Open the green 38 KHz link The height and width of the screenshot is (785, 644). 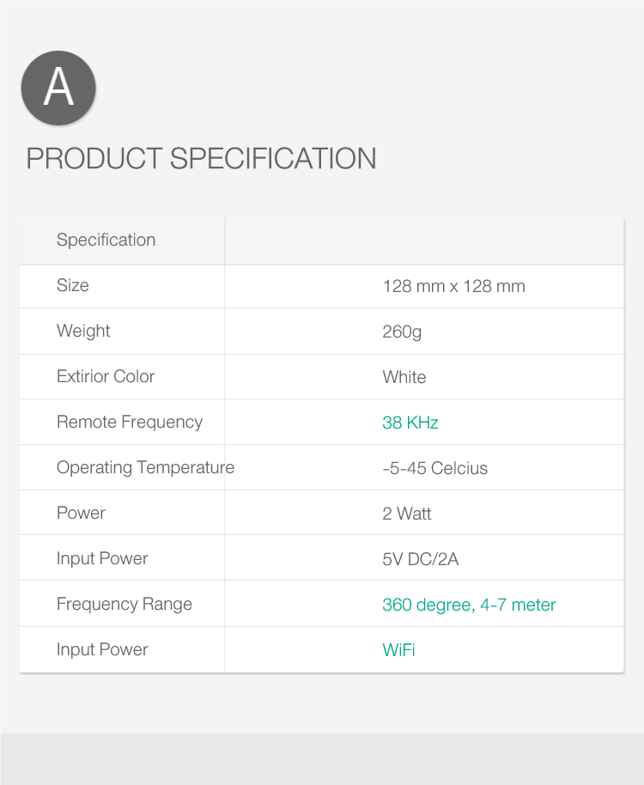[x=410, y=423]
